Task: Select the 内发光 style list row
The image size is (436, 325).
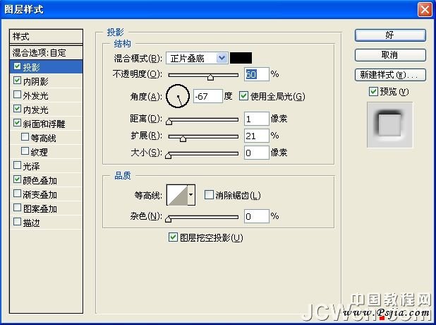Action: (x=46, y=110)
